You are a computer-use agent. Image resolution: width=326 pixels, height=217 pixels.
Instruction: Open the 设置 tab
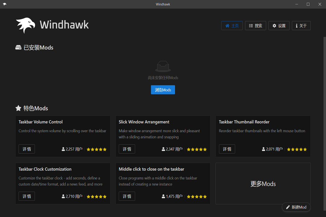(279, 26)
